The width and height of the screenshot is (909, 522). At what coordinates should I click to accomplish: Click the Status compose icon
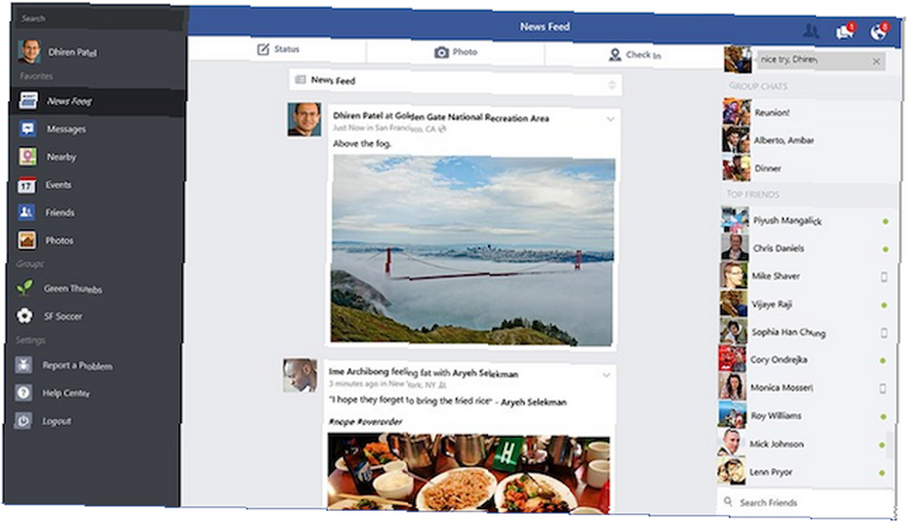[x=264, y=49]
